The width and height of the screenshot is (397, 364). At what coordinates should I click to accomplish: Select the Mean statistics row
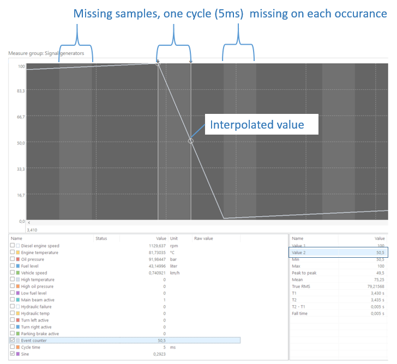coord(338,280)
